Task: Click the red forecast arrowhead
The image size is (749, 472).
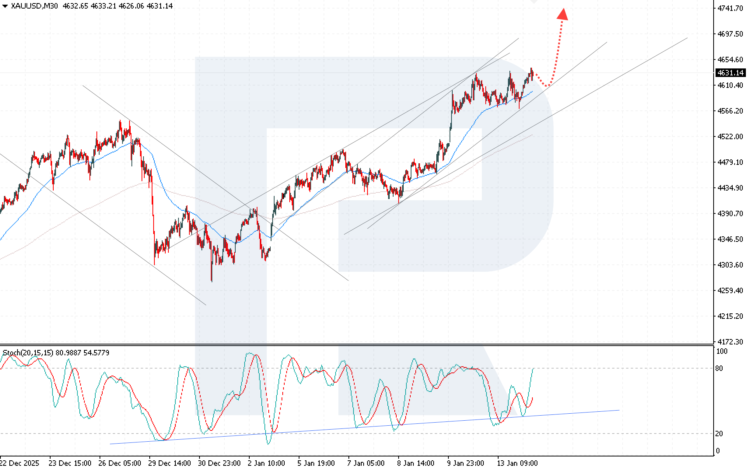Action: tap(562, 14)
